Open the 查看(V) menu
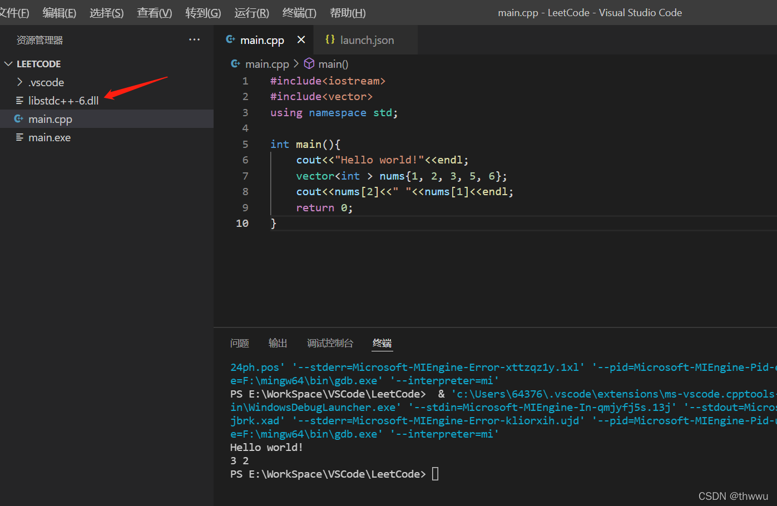Screen dimensions: 777x506 coord(154,13)
